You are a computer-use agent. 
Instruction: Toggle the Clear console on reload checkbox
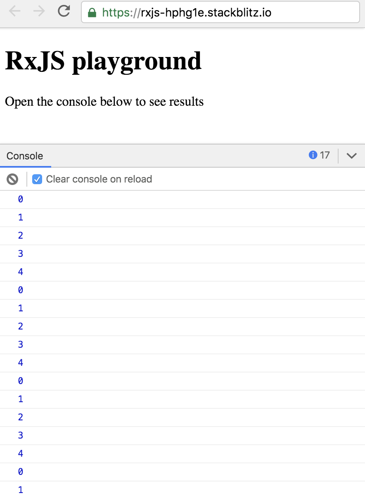tap(37, 179)
